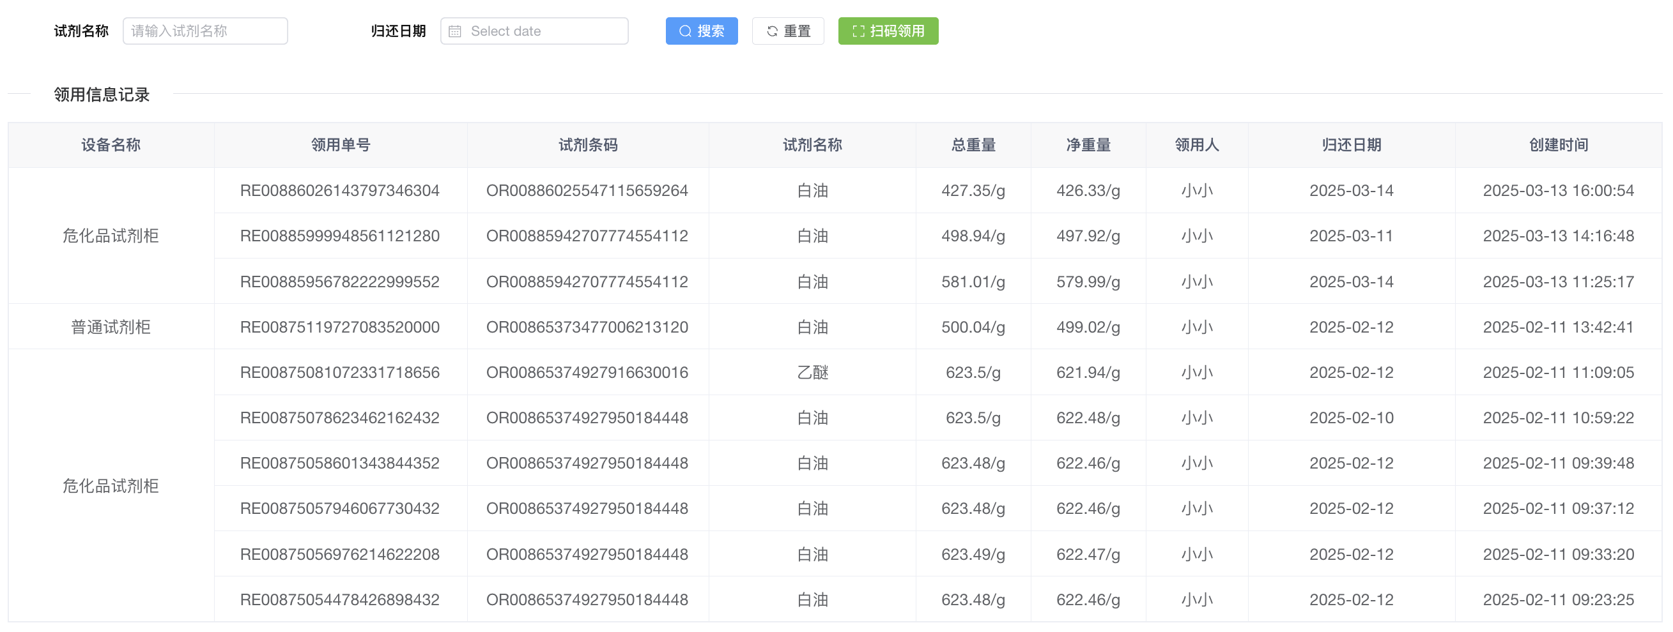Click the 领用人 column header
Viewport: 1673px width, 632px height.
(x=1196, y=145)
